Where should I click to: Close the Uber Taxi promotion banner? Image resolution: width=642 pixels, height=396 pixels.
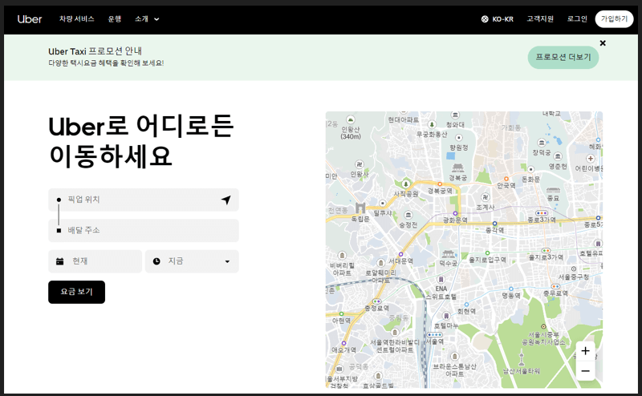tap(603, 43)
